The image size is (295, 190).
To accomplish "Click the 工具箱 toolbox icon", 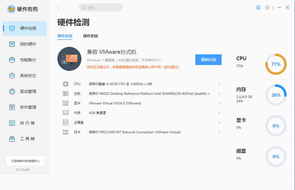I will [12, 139].
